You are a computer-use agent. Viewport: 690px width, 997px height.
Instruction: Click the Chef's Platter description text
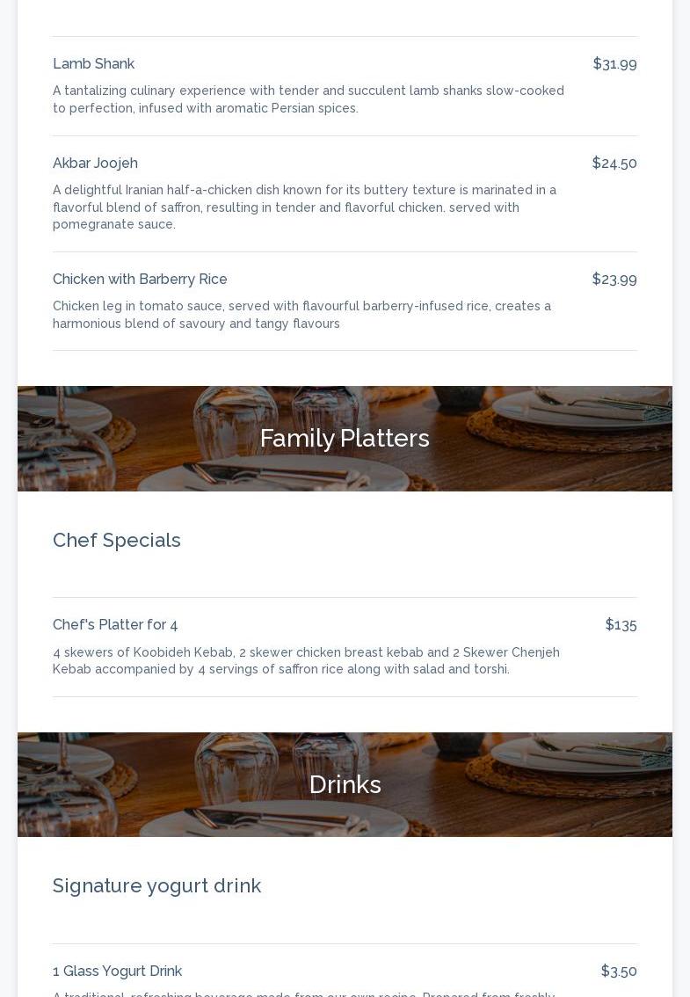click(x=306, y=661)
